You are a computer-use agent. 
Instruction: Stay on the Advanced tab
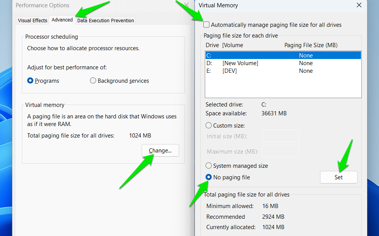[62, 20]
